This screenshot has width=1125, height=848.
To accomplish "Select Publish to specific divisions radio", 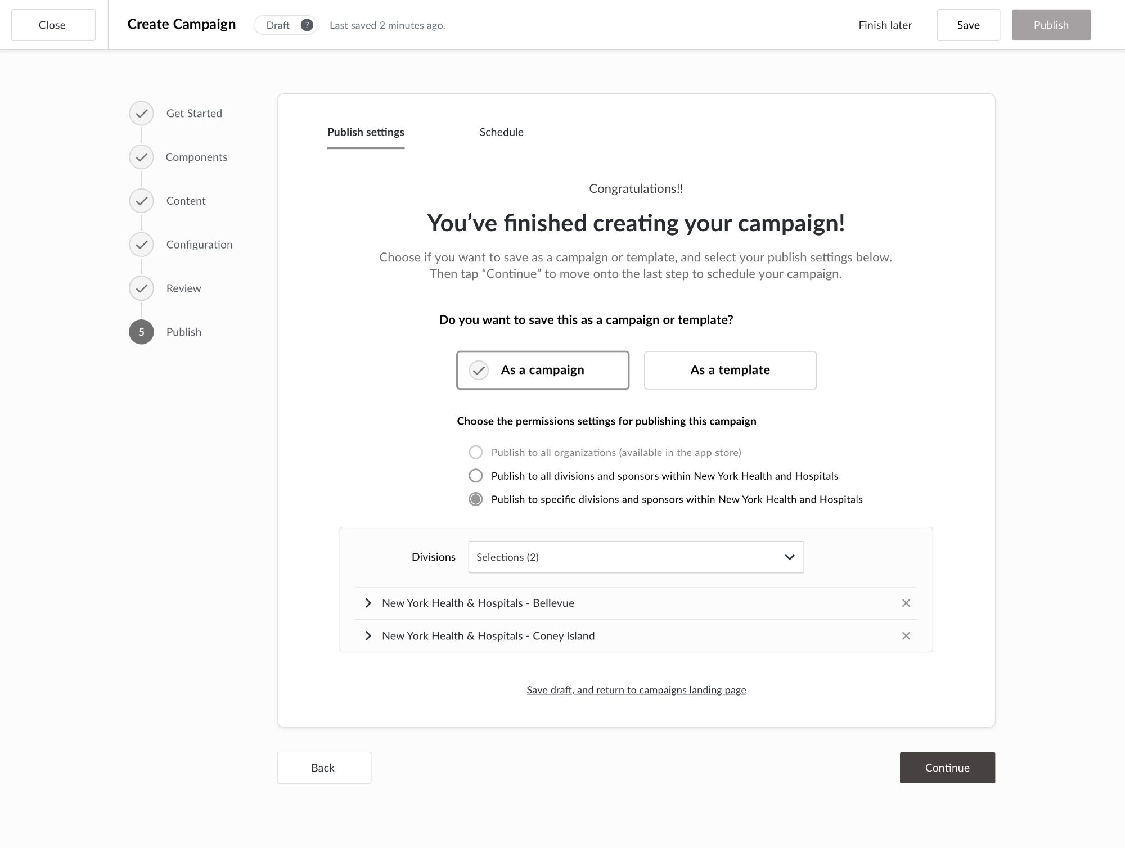I will [x=476, y=499].
